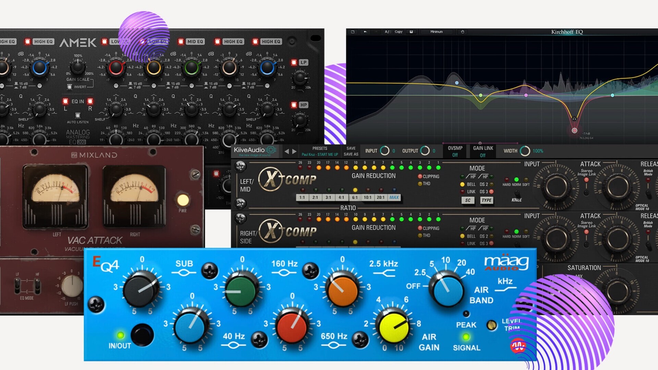This screenshot has width=658, height=370.
Task: Toggle EQ IN left channel on AMEK
Action: click(65, 101)
